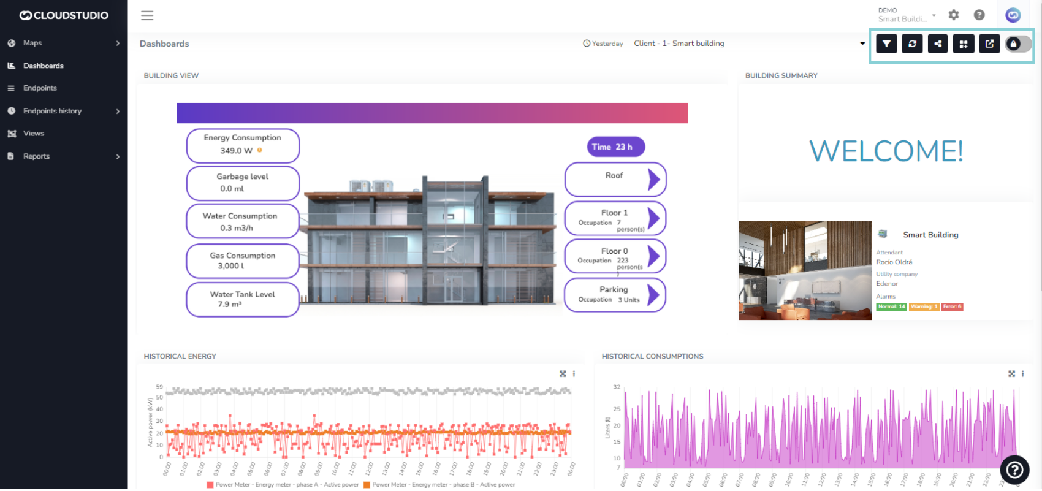Click the Gas Consumption card

243,261
